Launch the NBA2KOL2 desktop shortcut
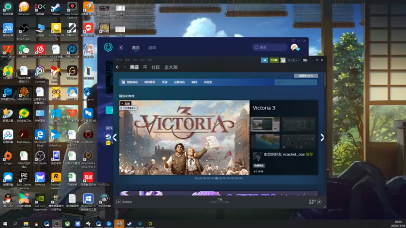This screenshot has height=228, width=406. pyautogui.click(x=24, y=94)
